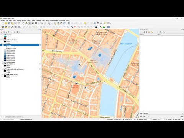184x138 pixels.
Task: Click the Refresh map icon
Action: pyautogui.click(x=64, y=23)
